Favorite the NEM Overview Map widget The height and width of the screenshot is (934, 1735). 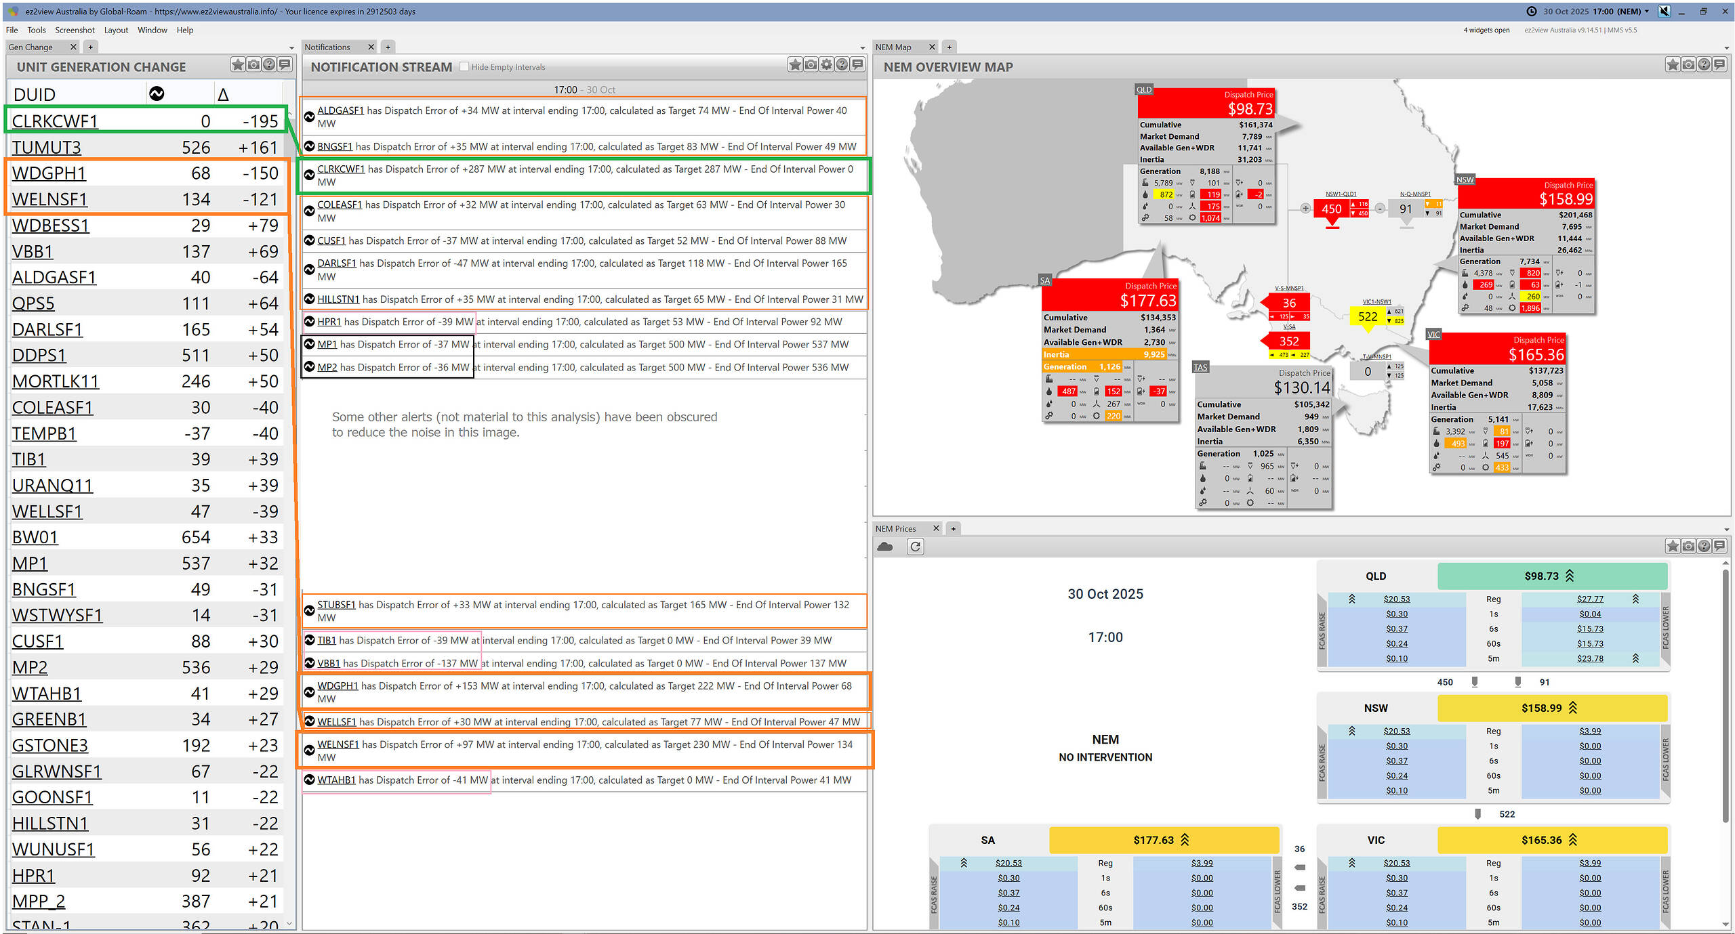(1673, 64)
